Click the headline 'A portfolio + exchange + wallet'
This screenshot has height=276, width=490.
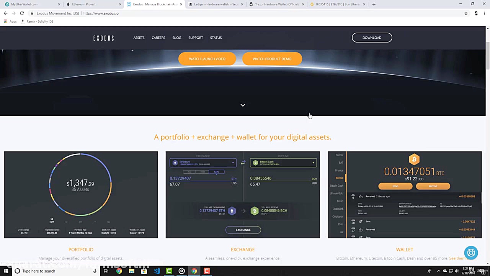pyautogui.click(x=243, y=137)
